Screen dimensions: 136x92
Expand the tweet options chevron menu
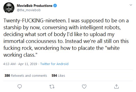131,5
